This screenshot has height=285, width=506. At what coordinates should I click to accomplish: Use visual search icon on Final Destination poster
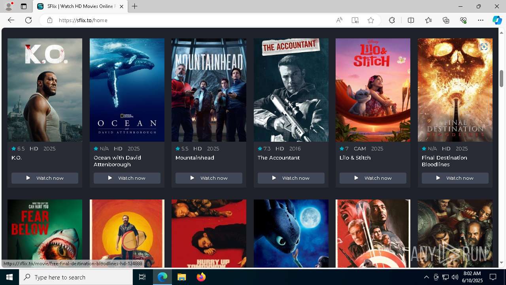point(484,47)
